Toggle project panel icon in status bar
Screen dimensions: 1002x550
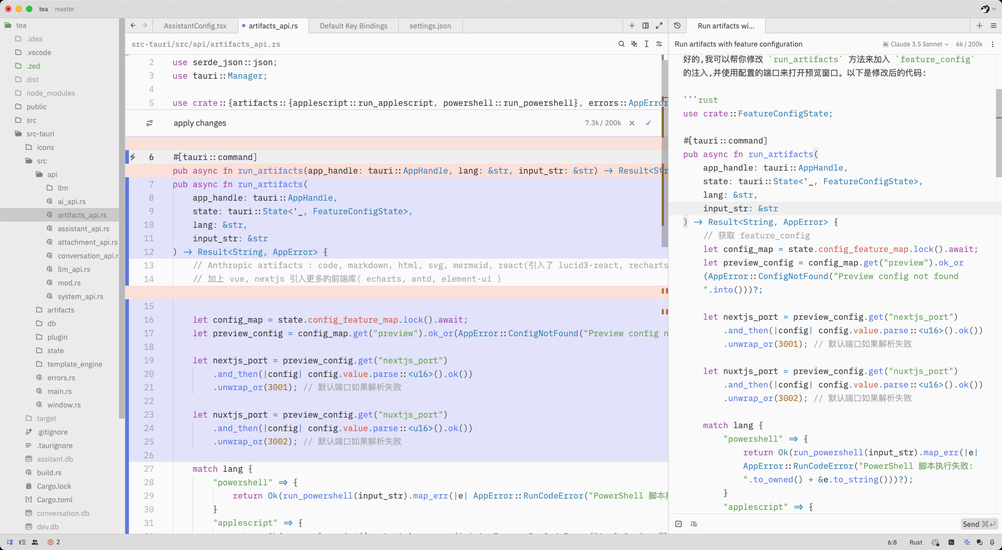[x=10, y=542]
